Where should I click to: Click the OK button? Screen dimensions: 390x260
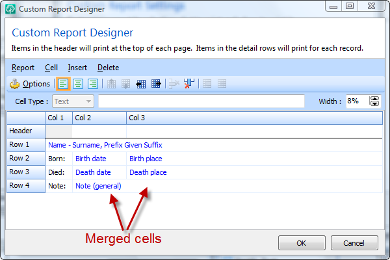pos(302,243)
